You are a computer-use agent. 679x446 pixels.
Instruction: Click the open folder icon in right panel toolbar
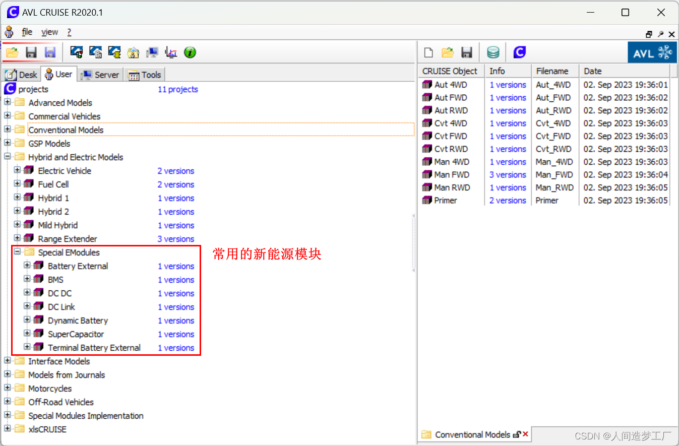[448, 52]
